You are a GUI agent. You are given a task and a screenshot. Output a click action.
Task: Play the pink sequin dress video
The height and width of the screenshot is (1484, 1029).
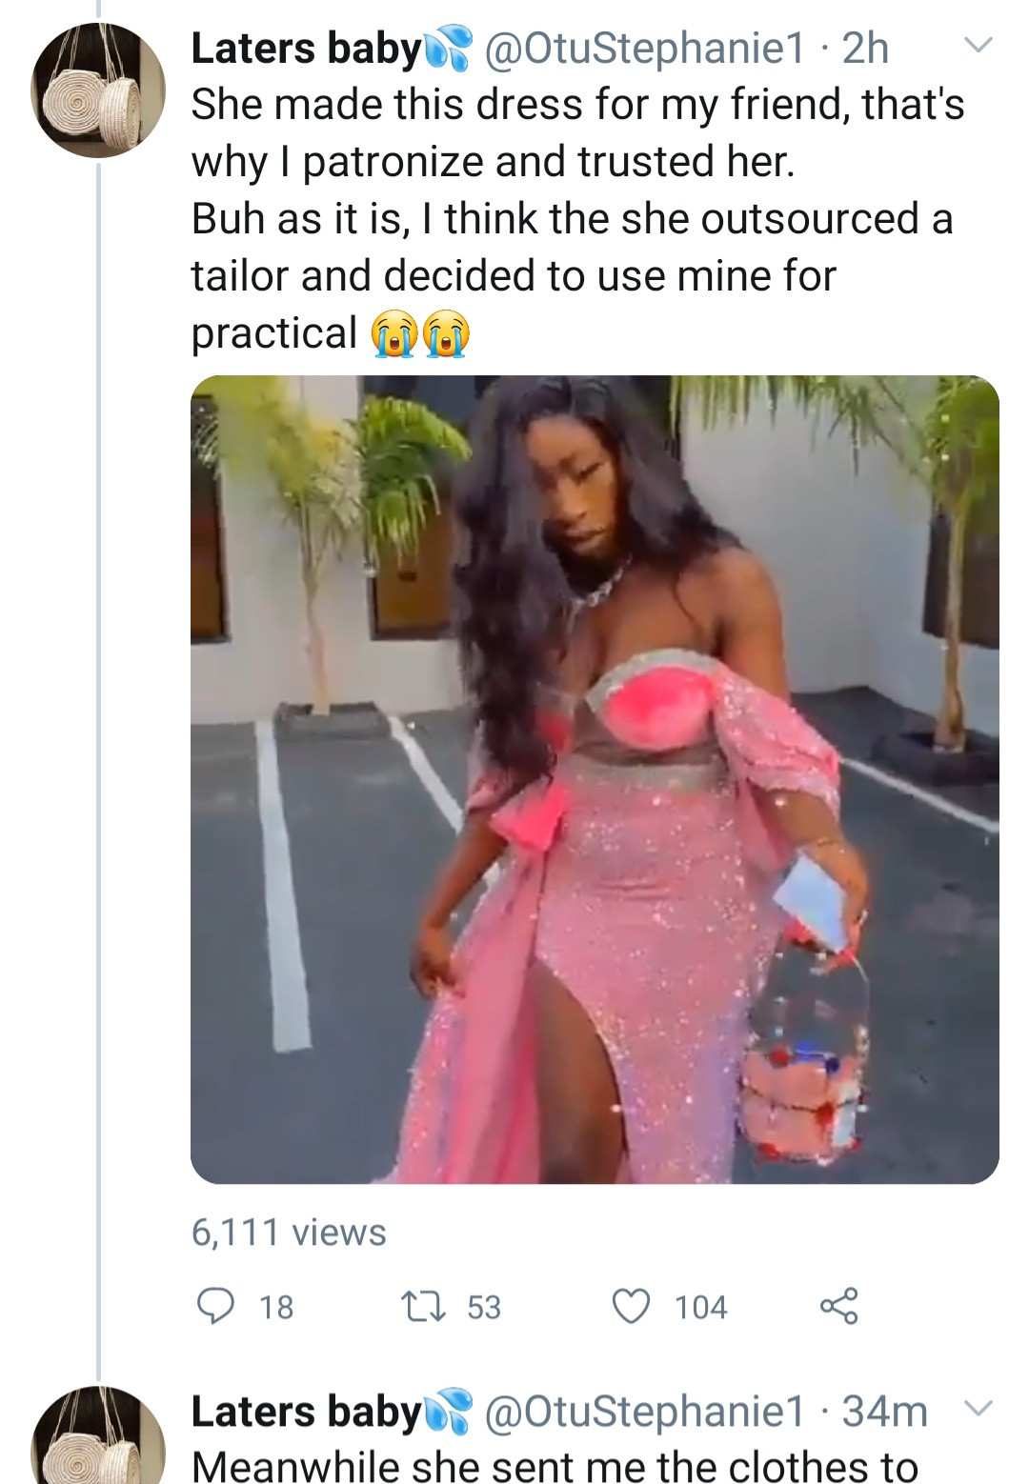click(x=595, y=779)
